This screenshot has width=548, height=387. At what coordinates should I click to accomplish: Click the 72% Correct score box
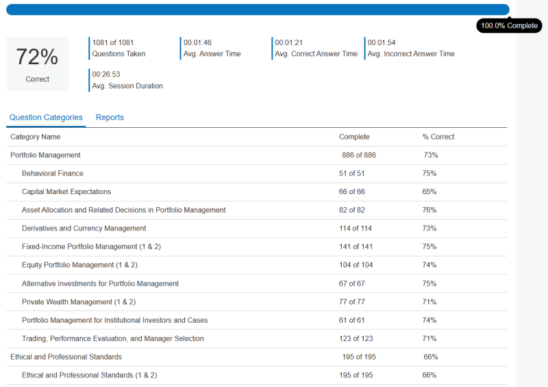tap(38, 64)
